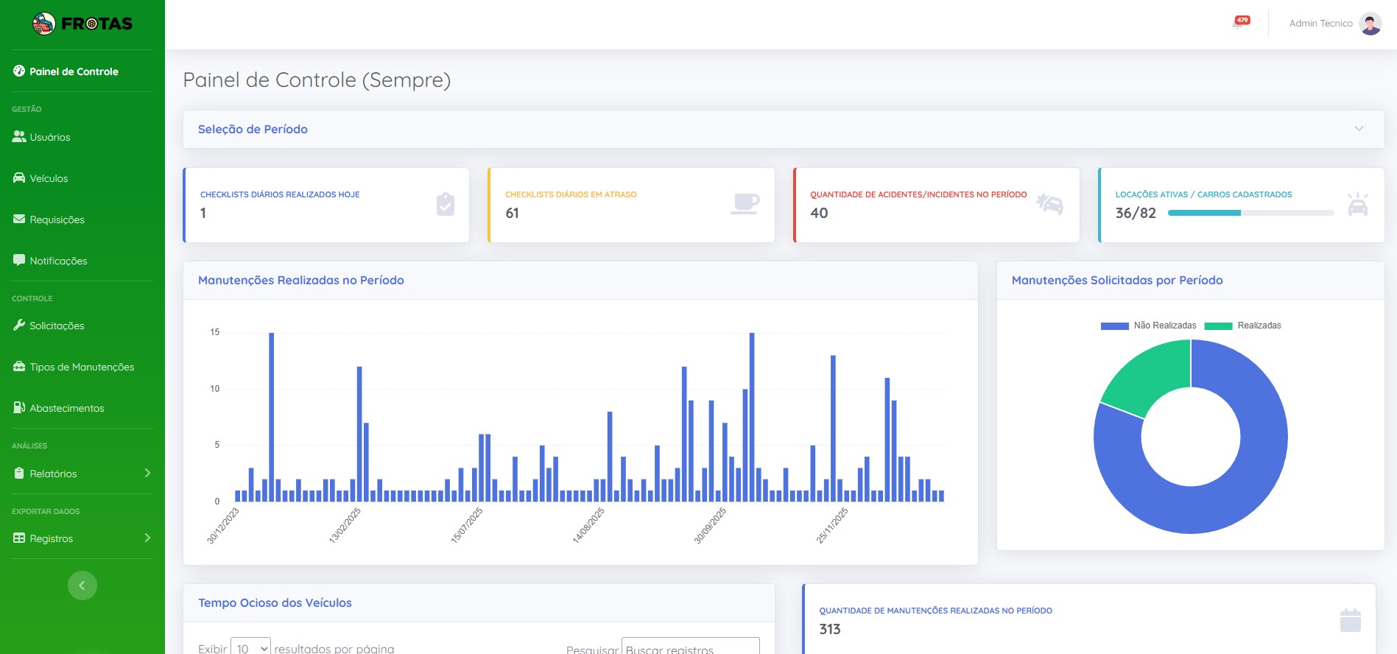Click the Frotas logo
Image resolution: width=1397 pixels, height=654 pixels.
[82, 24]
